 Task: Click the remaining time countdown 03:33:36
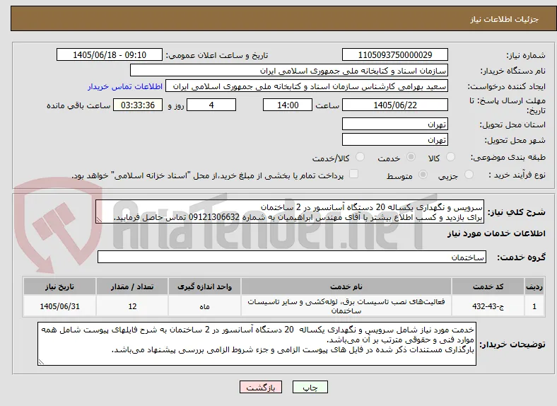(x=138, y=105)
